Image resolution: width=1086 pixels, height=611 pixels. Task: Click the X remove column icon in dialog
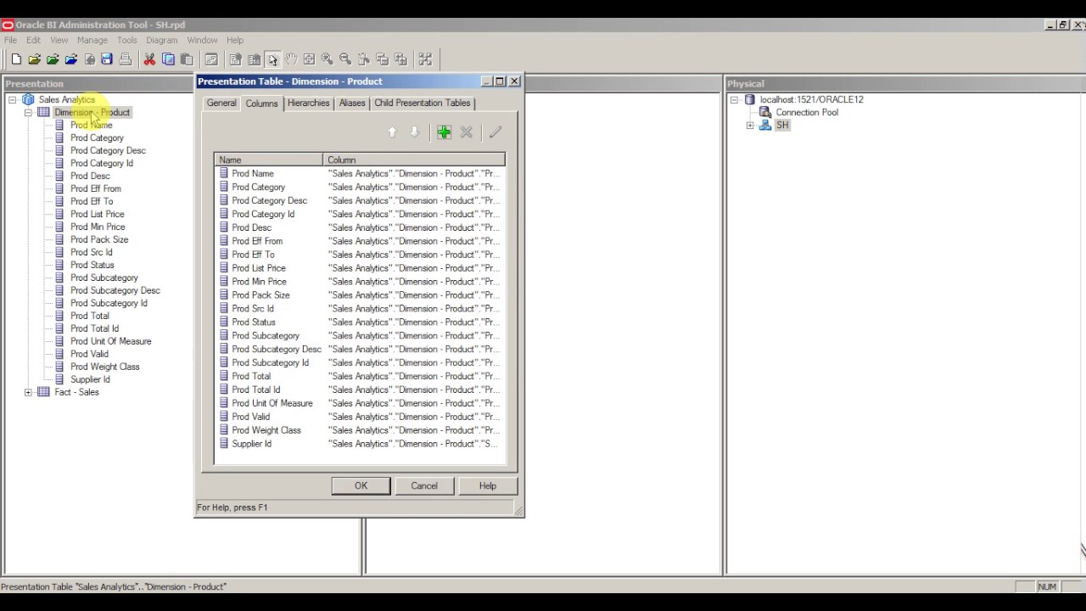467,132
